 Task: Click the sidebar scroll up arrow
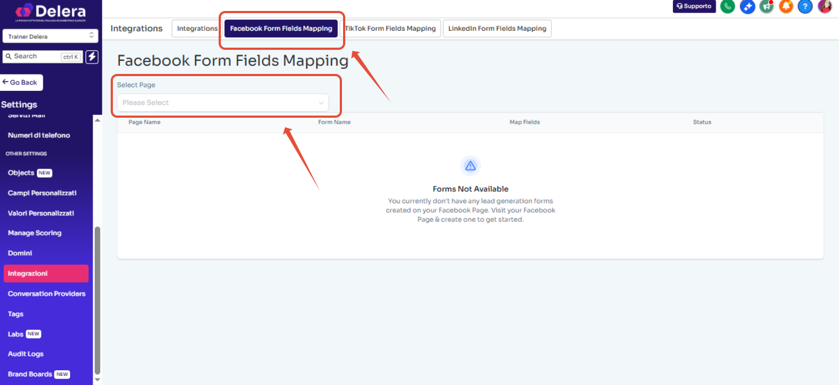point(98,120)
